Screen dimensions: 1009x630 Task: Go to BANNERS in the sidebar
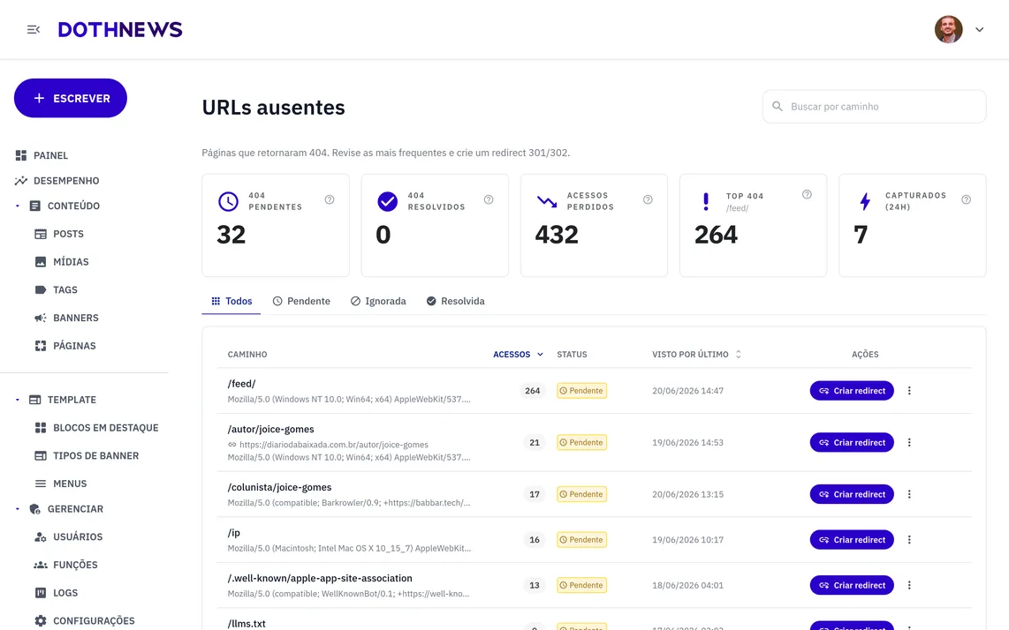click(66, 318)
